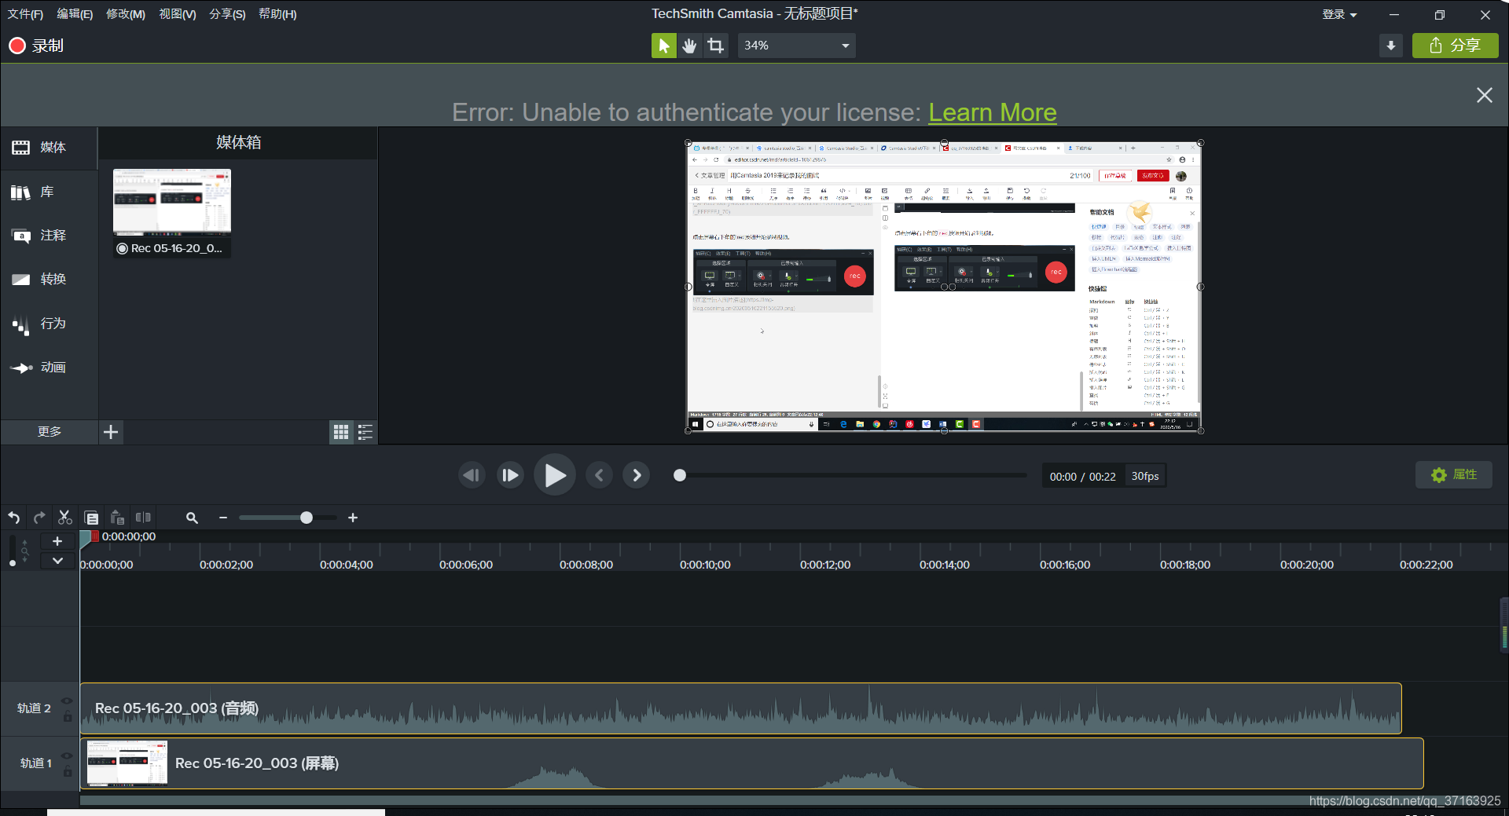
Task: Switch to the 媒体 media tab
Action: 49,148
